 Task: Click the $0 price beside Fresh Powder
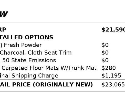click(105, 45)
